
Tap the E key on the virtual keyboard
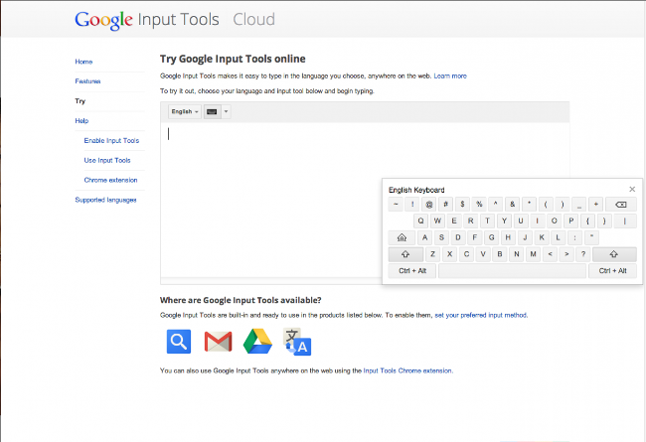[x=454, y=221]
